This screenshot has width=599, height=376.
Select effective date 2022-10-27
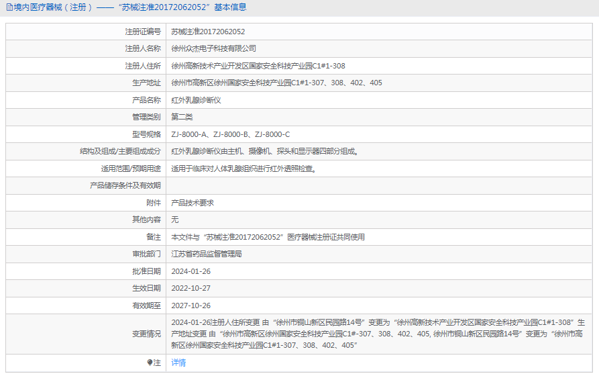[x=191, y=288]
